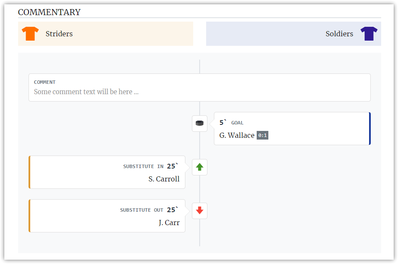Click the blue edge of goal card

(x=370, y=128)
